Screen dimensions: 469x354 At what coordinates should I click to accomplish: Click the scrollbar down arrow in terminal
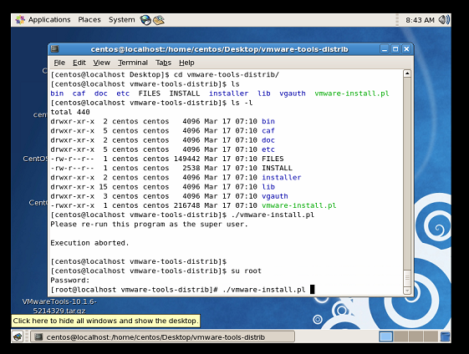407,291
